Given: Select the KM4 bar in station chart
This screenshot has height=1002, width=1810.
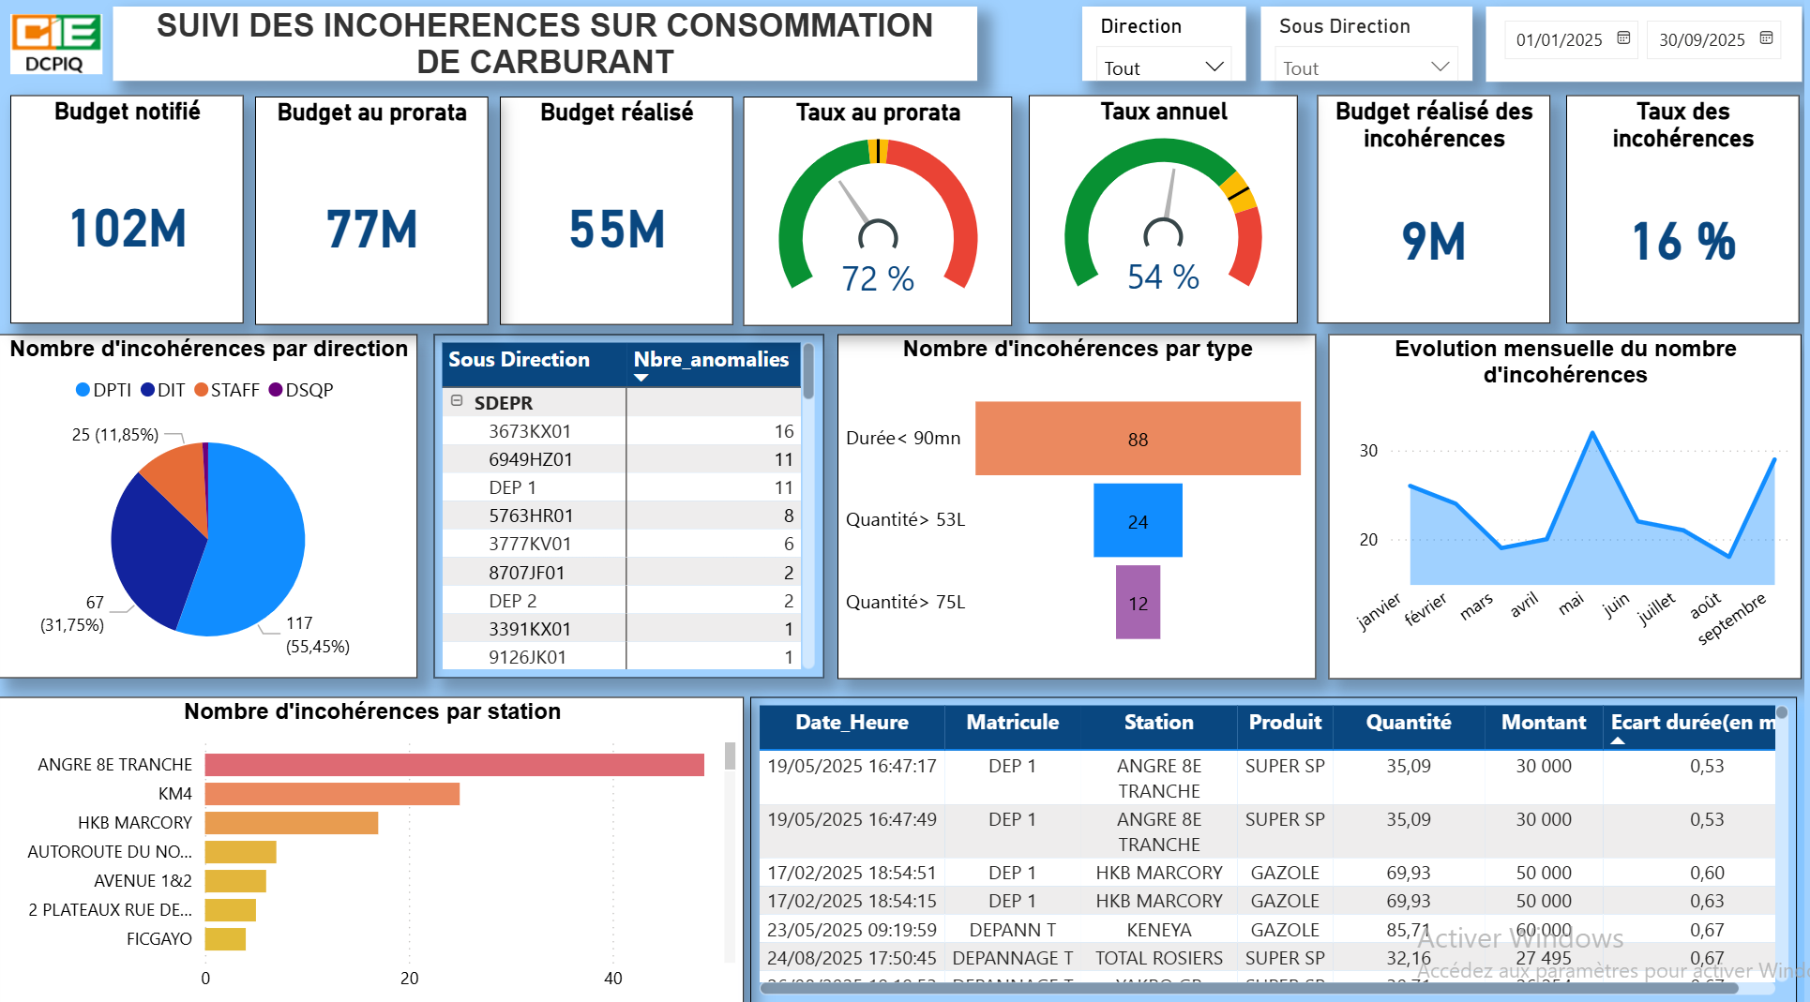Looking at the screenshot, I should click(x=330, y=794).
